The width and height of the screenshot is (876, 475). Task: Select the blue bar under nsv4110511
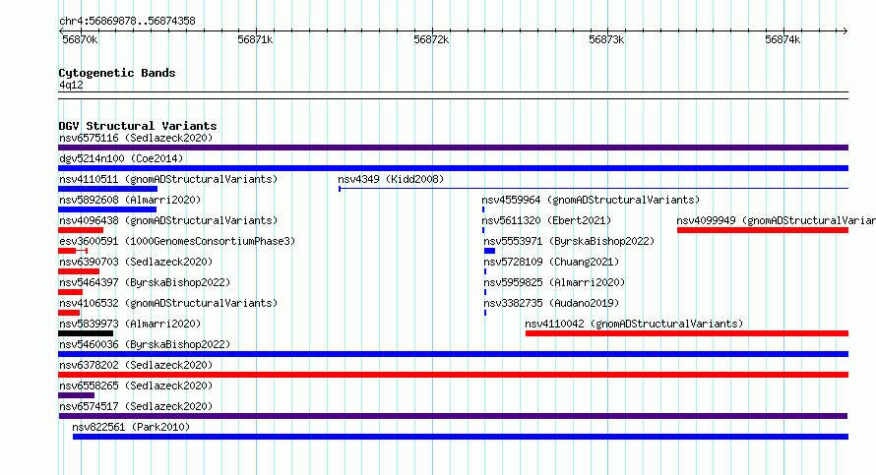(x=108, y=189)
